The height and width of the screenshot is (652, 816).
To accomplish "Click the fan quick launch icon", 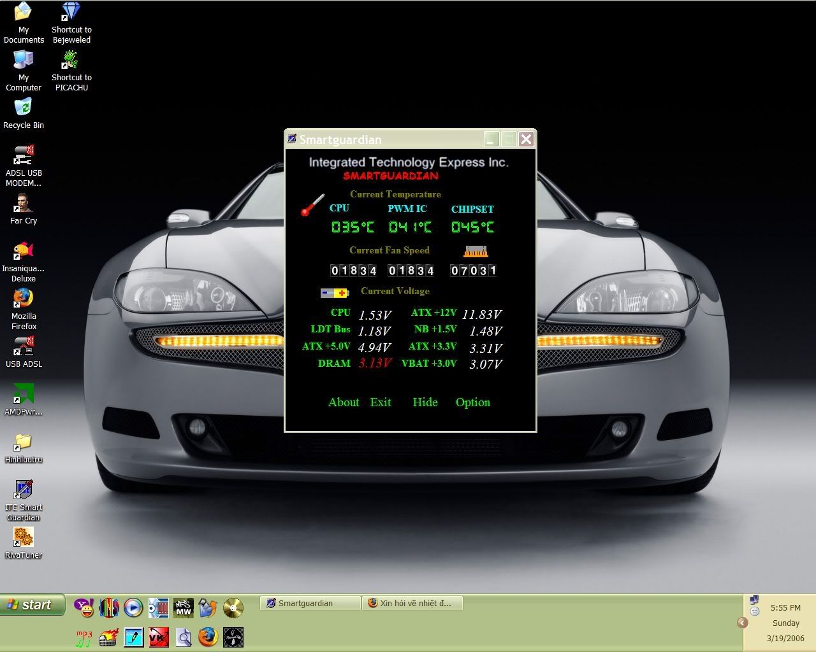I will pyautogui.click(x=233, y=637).
